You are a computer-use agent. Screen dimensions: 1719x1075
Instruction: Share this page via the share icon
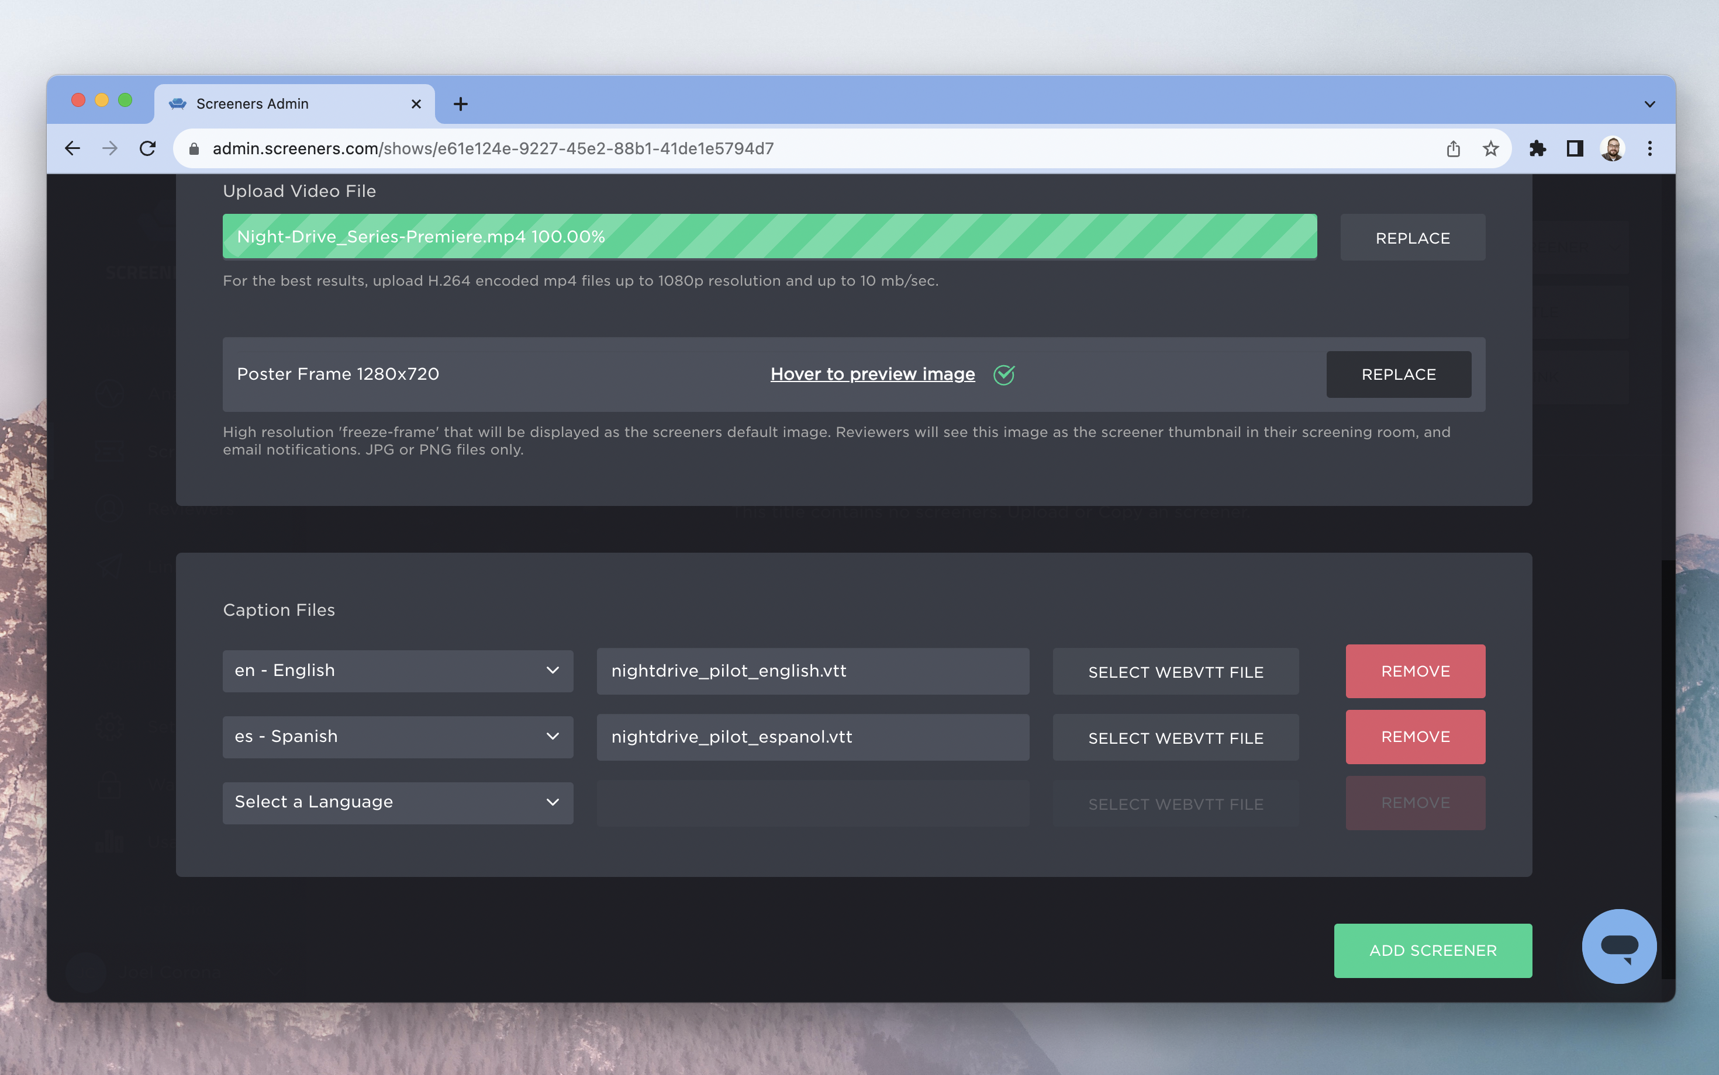click(1453, 148)
